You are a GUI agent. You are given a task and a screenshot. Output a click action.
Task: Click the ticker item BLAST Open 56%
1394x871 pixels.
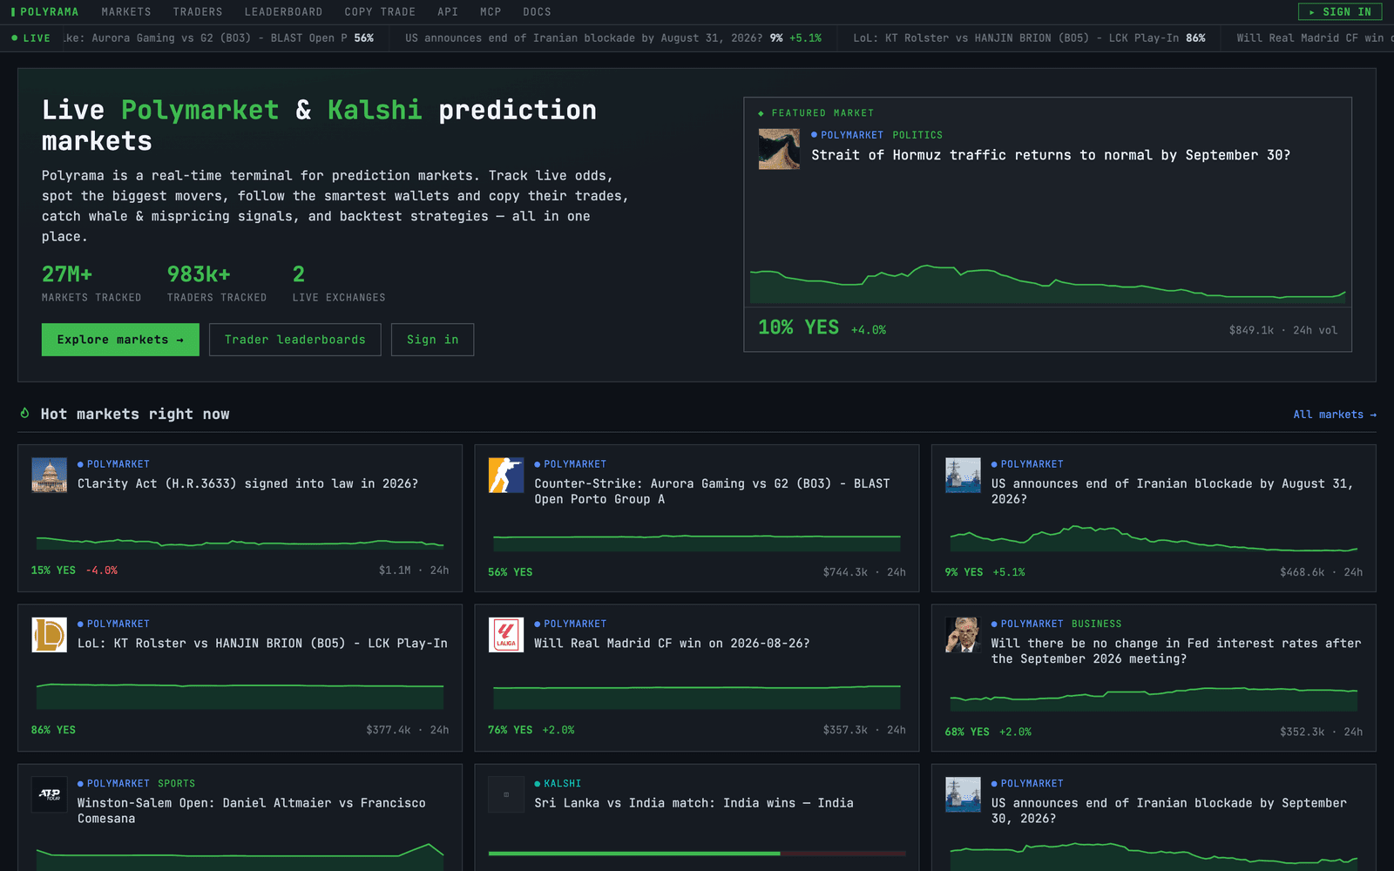(219, 38)
